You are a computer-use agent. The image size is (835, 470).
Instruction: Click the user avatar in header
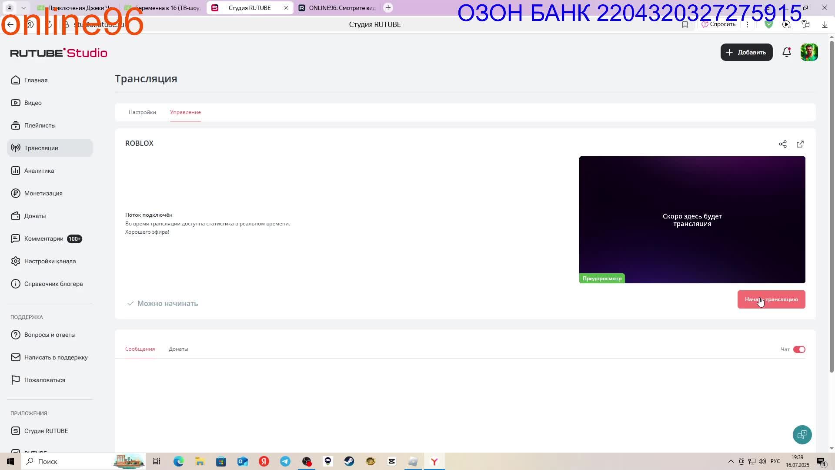[809, 52]
